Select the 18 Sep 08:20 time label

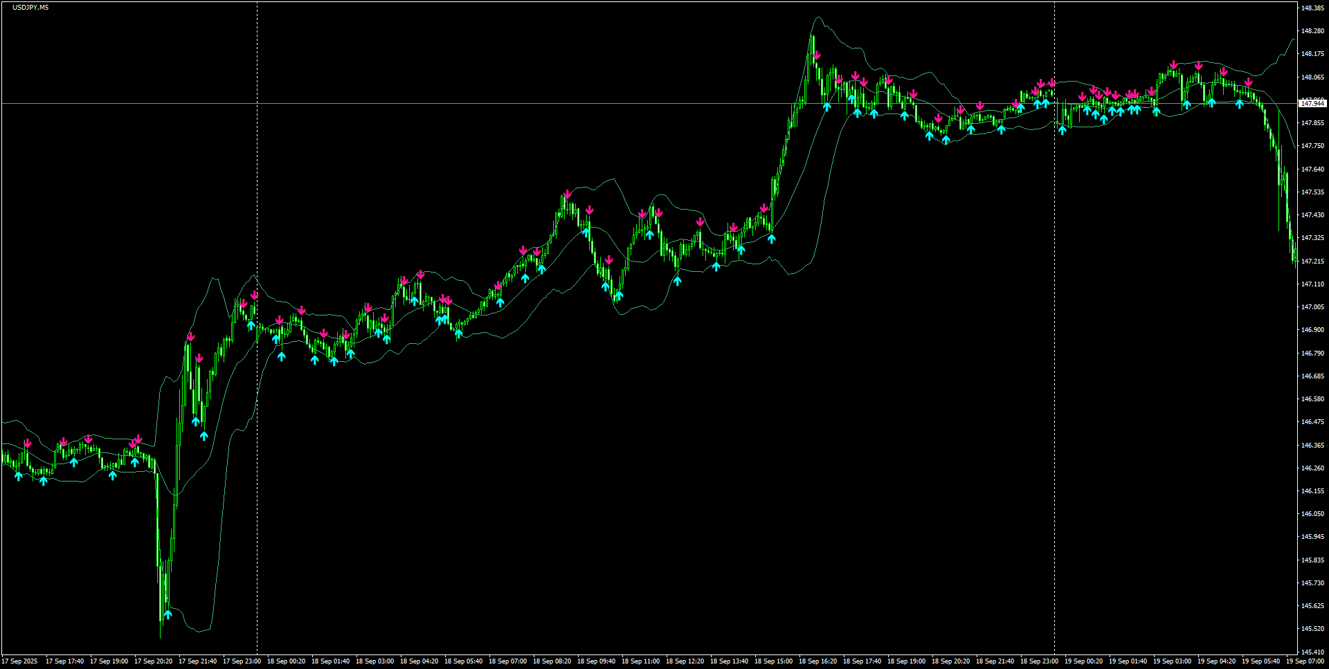click(552, 661)
